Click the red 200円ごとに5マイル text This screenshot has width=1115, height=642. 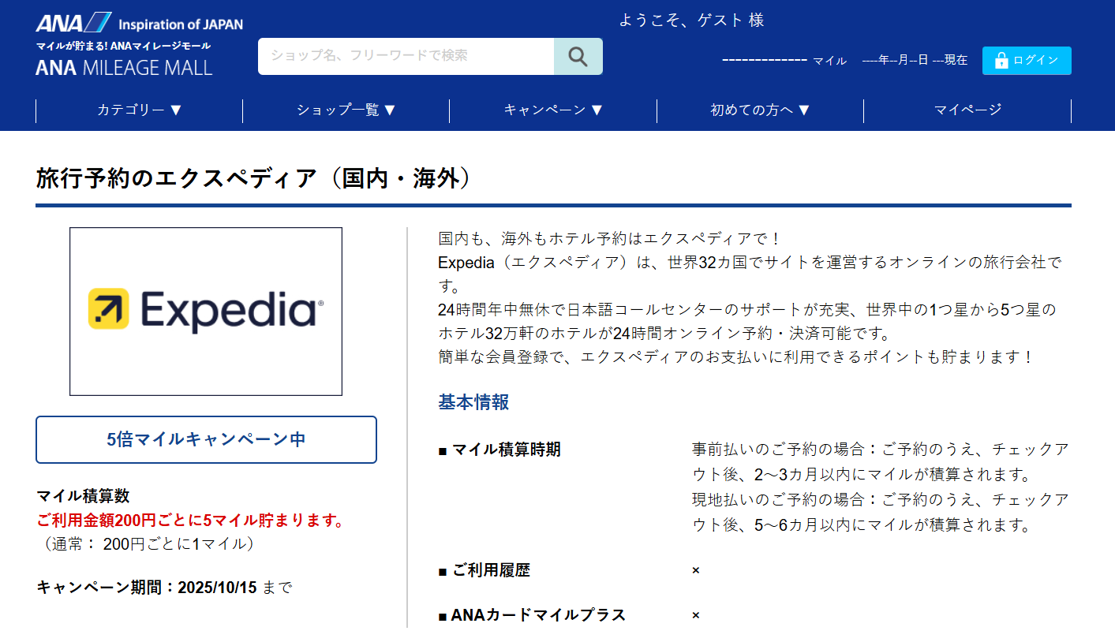pyautogui.click(x=190, y=521)
